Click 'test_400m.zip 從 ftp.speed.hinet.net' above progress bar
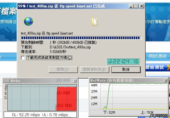Viewport: 170px width, 118px height. coord(47,33)
